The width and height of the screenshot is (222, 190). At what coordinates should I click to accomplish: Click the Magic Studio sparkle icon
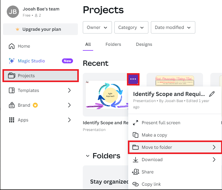12,61
